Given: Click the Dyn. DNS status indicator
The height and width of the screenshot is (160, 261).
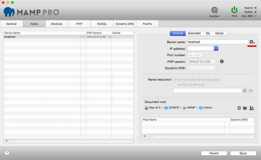Looking at the screenshot, I should point(255,16).
